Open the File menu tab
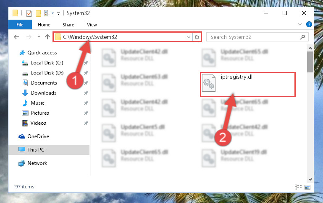 tap(20, 25)
